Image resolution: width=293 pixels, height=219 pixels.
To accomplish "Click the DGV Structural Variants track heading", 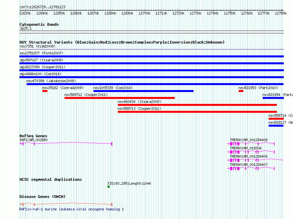I will tap(122, 42).
